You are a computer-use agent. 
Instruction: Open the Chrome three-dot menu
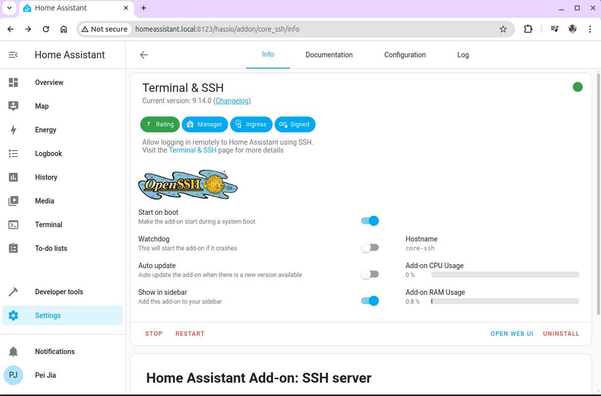pos(590,29)
